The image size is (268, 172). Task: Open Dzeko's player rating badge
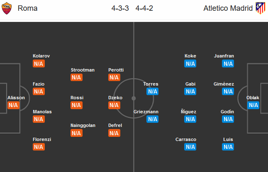click(114, 105)
